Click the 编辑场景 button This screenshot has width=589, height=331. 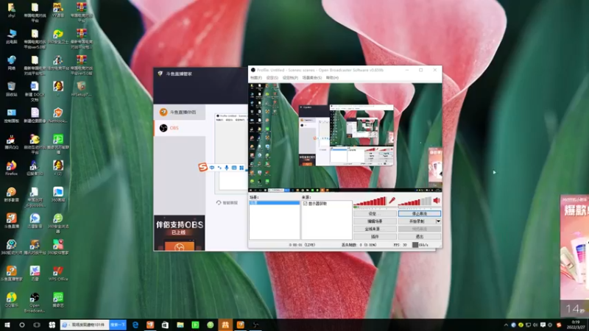375,221
